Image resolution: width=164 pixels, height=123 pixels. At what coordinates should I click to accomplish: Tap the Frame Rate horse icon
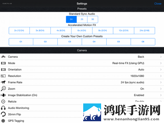click(3, 82)
